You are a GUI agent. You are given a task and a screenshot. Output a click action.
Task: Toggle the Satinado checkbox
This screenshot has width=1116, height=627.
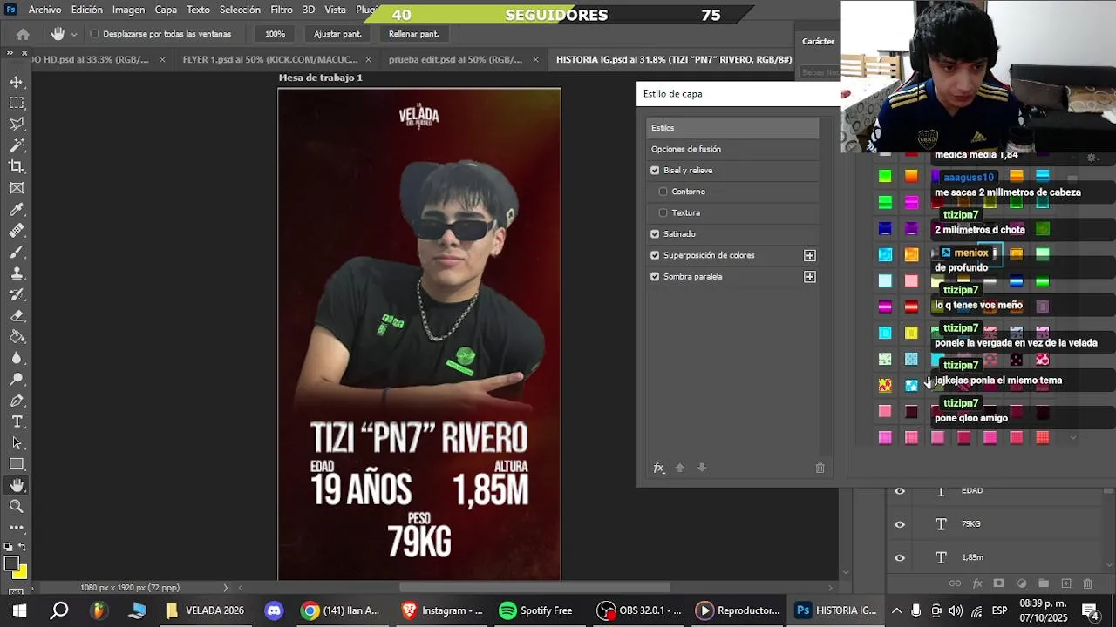[x=655, y=234]
